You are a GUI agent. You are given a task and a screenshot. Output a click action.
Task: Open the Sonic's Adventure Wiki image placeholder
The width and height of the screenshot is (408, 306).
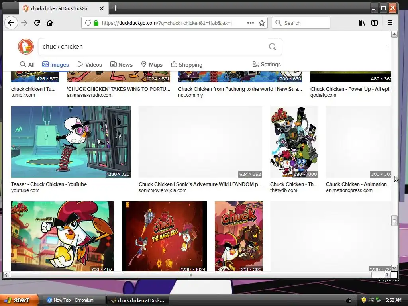point(200,142)
